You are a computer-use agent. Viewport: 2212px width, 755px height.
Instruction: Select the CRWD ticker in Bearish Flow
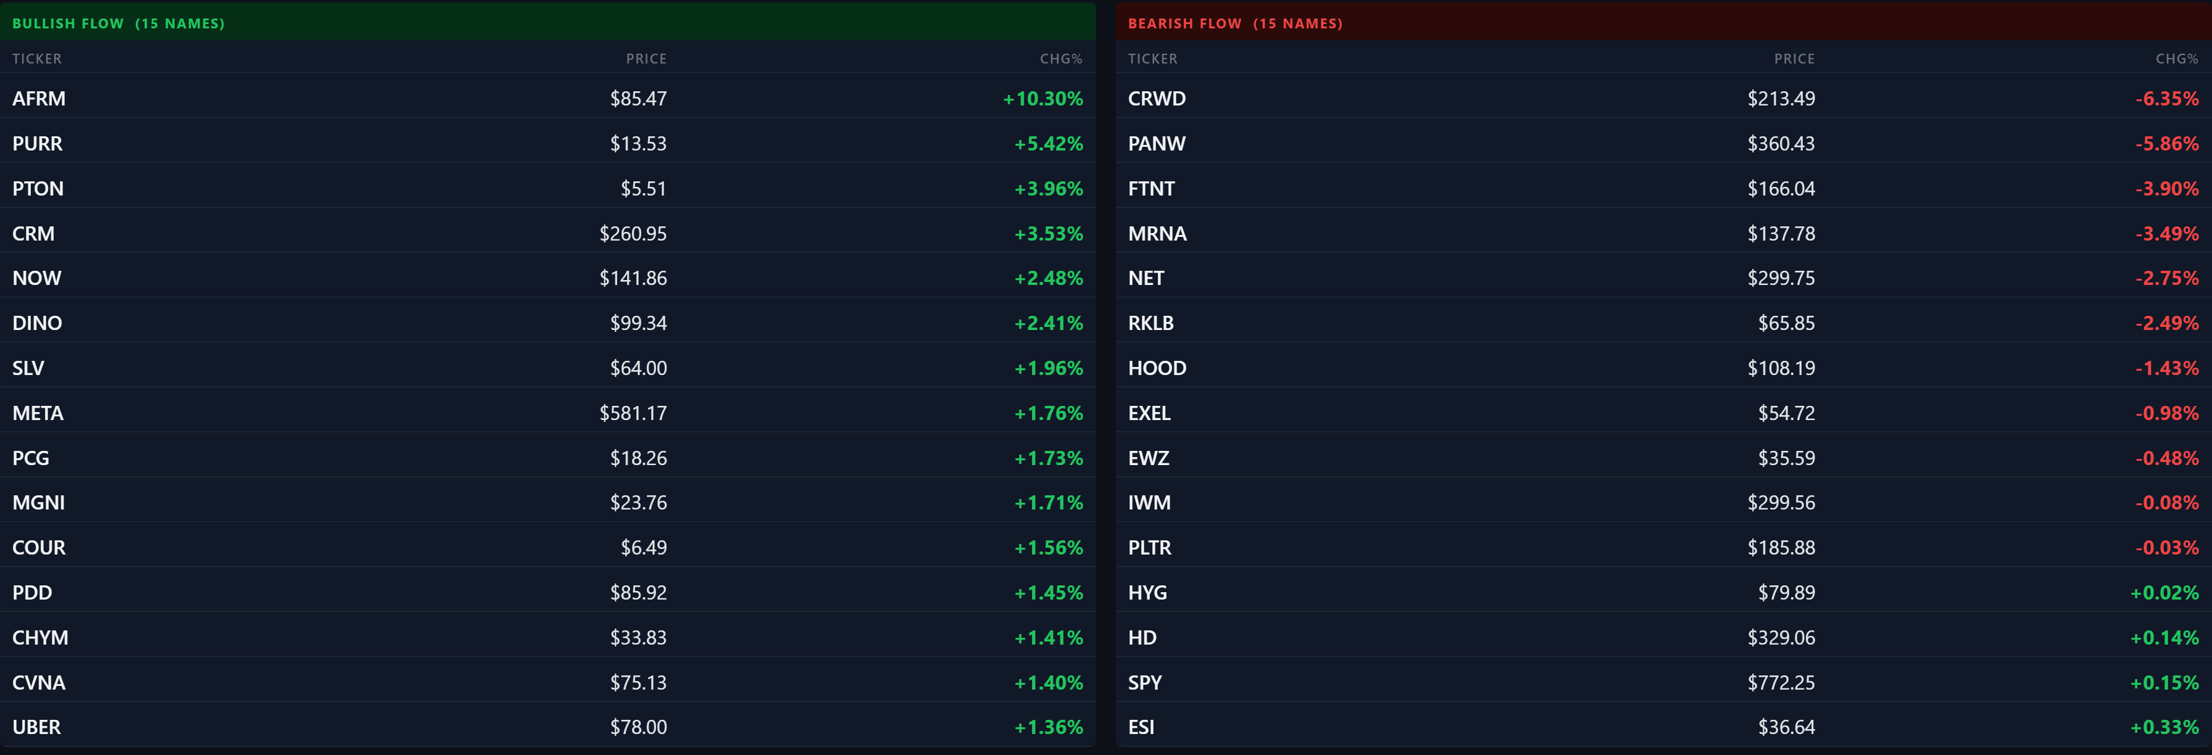click(1157, 99)
